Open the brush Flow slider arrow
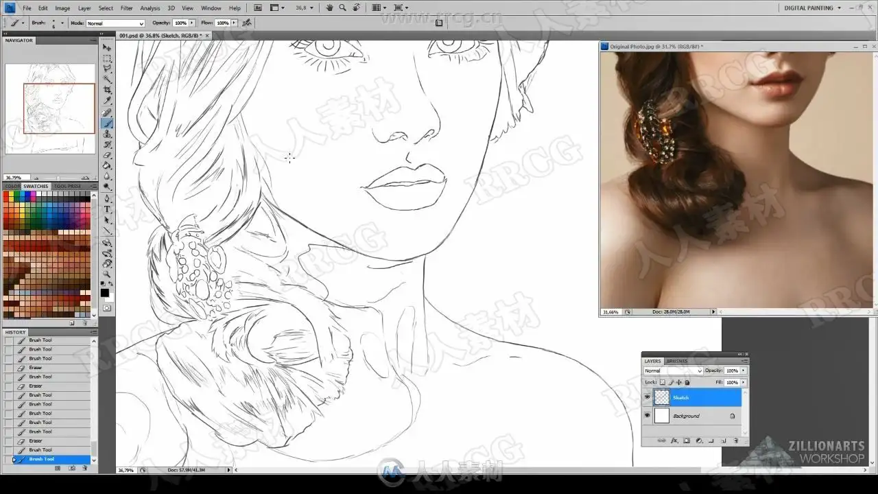Viewport: 878px width, 494px height. click(x=234, y=23)
